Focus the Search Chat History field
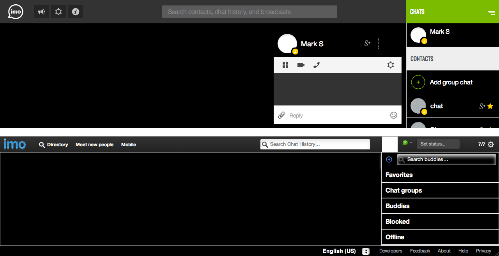499x256 pixels. click(315, 144)
